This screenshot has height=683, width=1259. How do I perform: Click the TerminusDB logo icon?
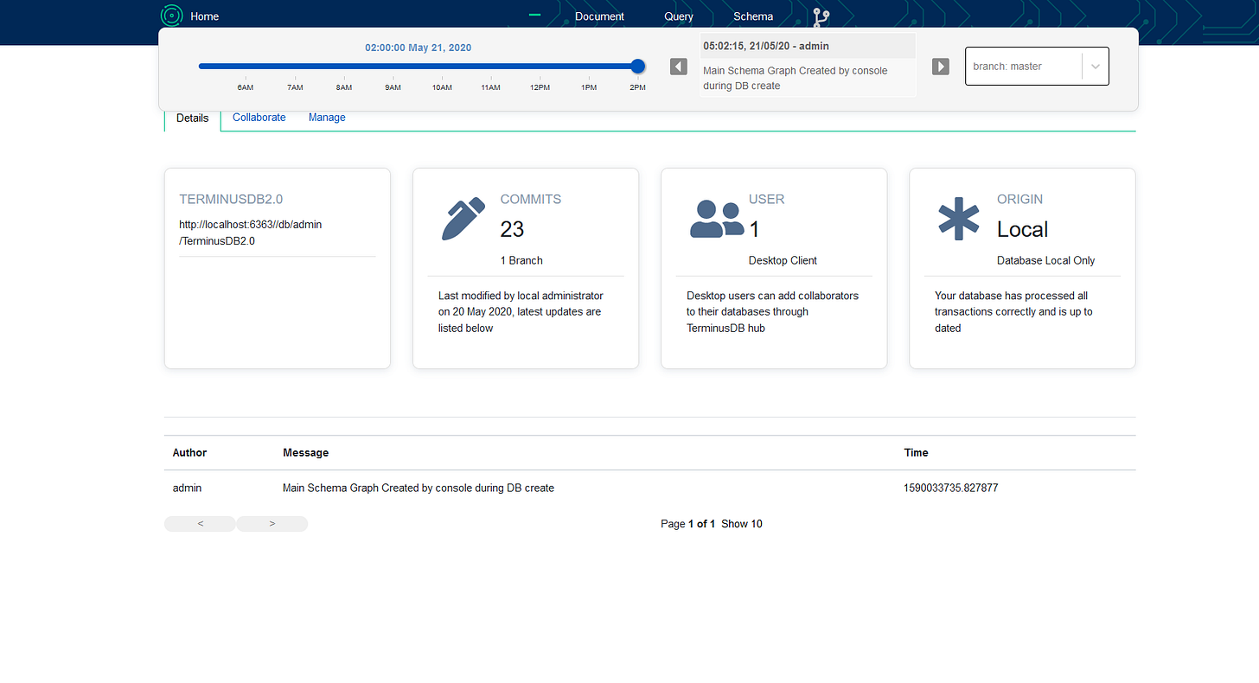point(172,16)
